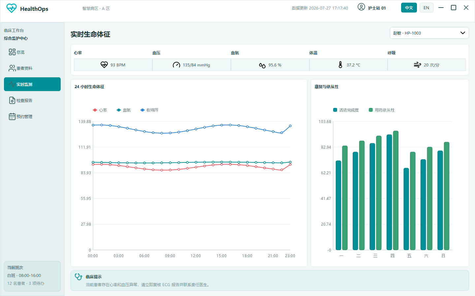Screen dimensions: 475x296
Task: Click the 患者资料 people icon
Action: click(x=12, y=68)
